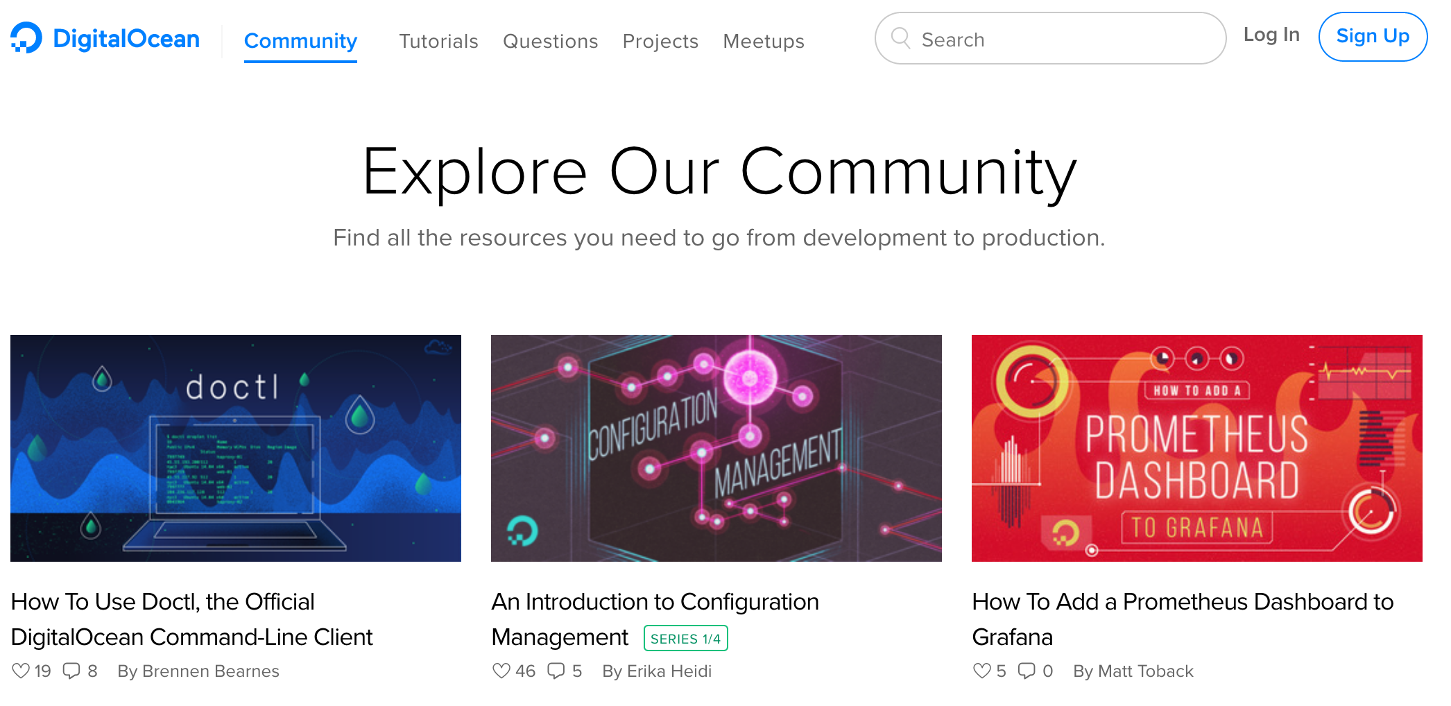Open the Prometheus Dashboard thumbnail image
Screen dimensions: 1451x706
click(x=1197, y=448)
